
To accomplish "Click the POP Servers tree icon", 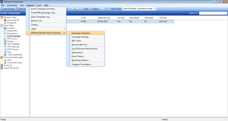I will 5,39.
